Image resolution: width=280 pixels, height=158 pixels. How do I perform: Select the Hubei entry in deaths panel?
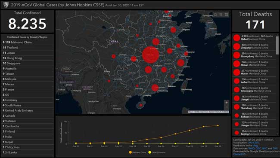click(x=254, y=38)
